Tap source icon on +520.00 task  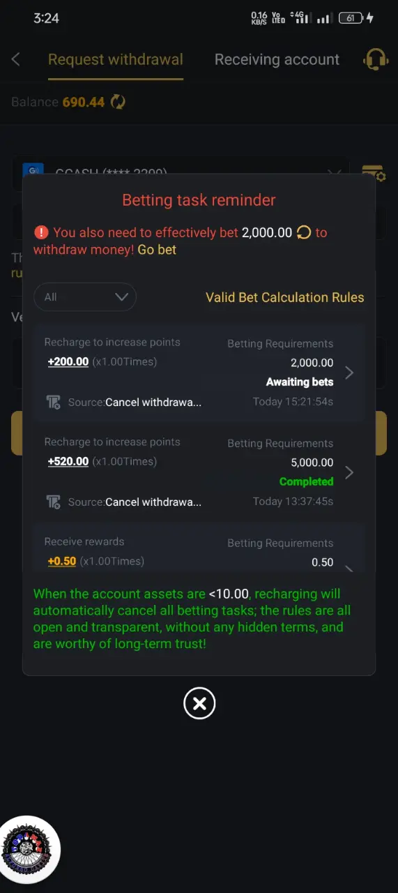click(x=54, y=502)
